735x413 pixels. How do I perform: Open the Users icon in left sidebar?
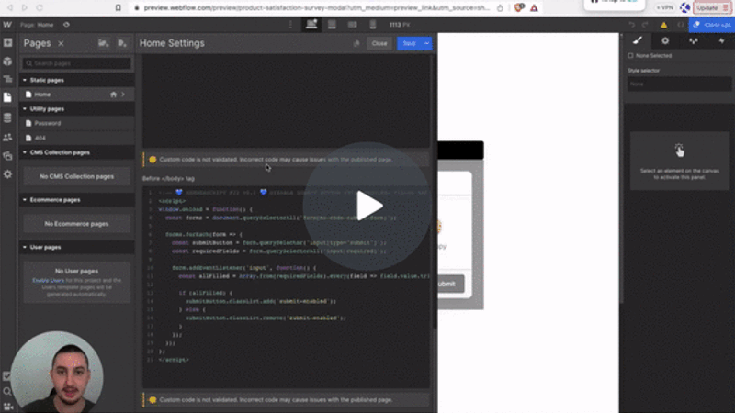click(7, 137)
